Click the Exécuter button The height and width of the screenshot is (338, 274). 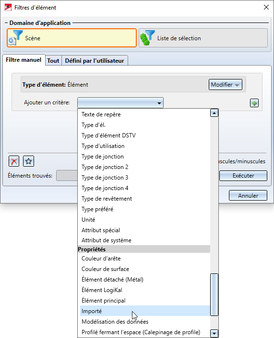(x=243, y=176)
